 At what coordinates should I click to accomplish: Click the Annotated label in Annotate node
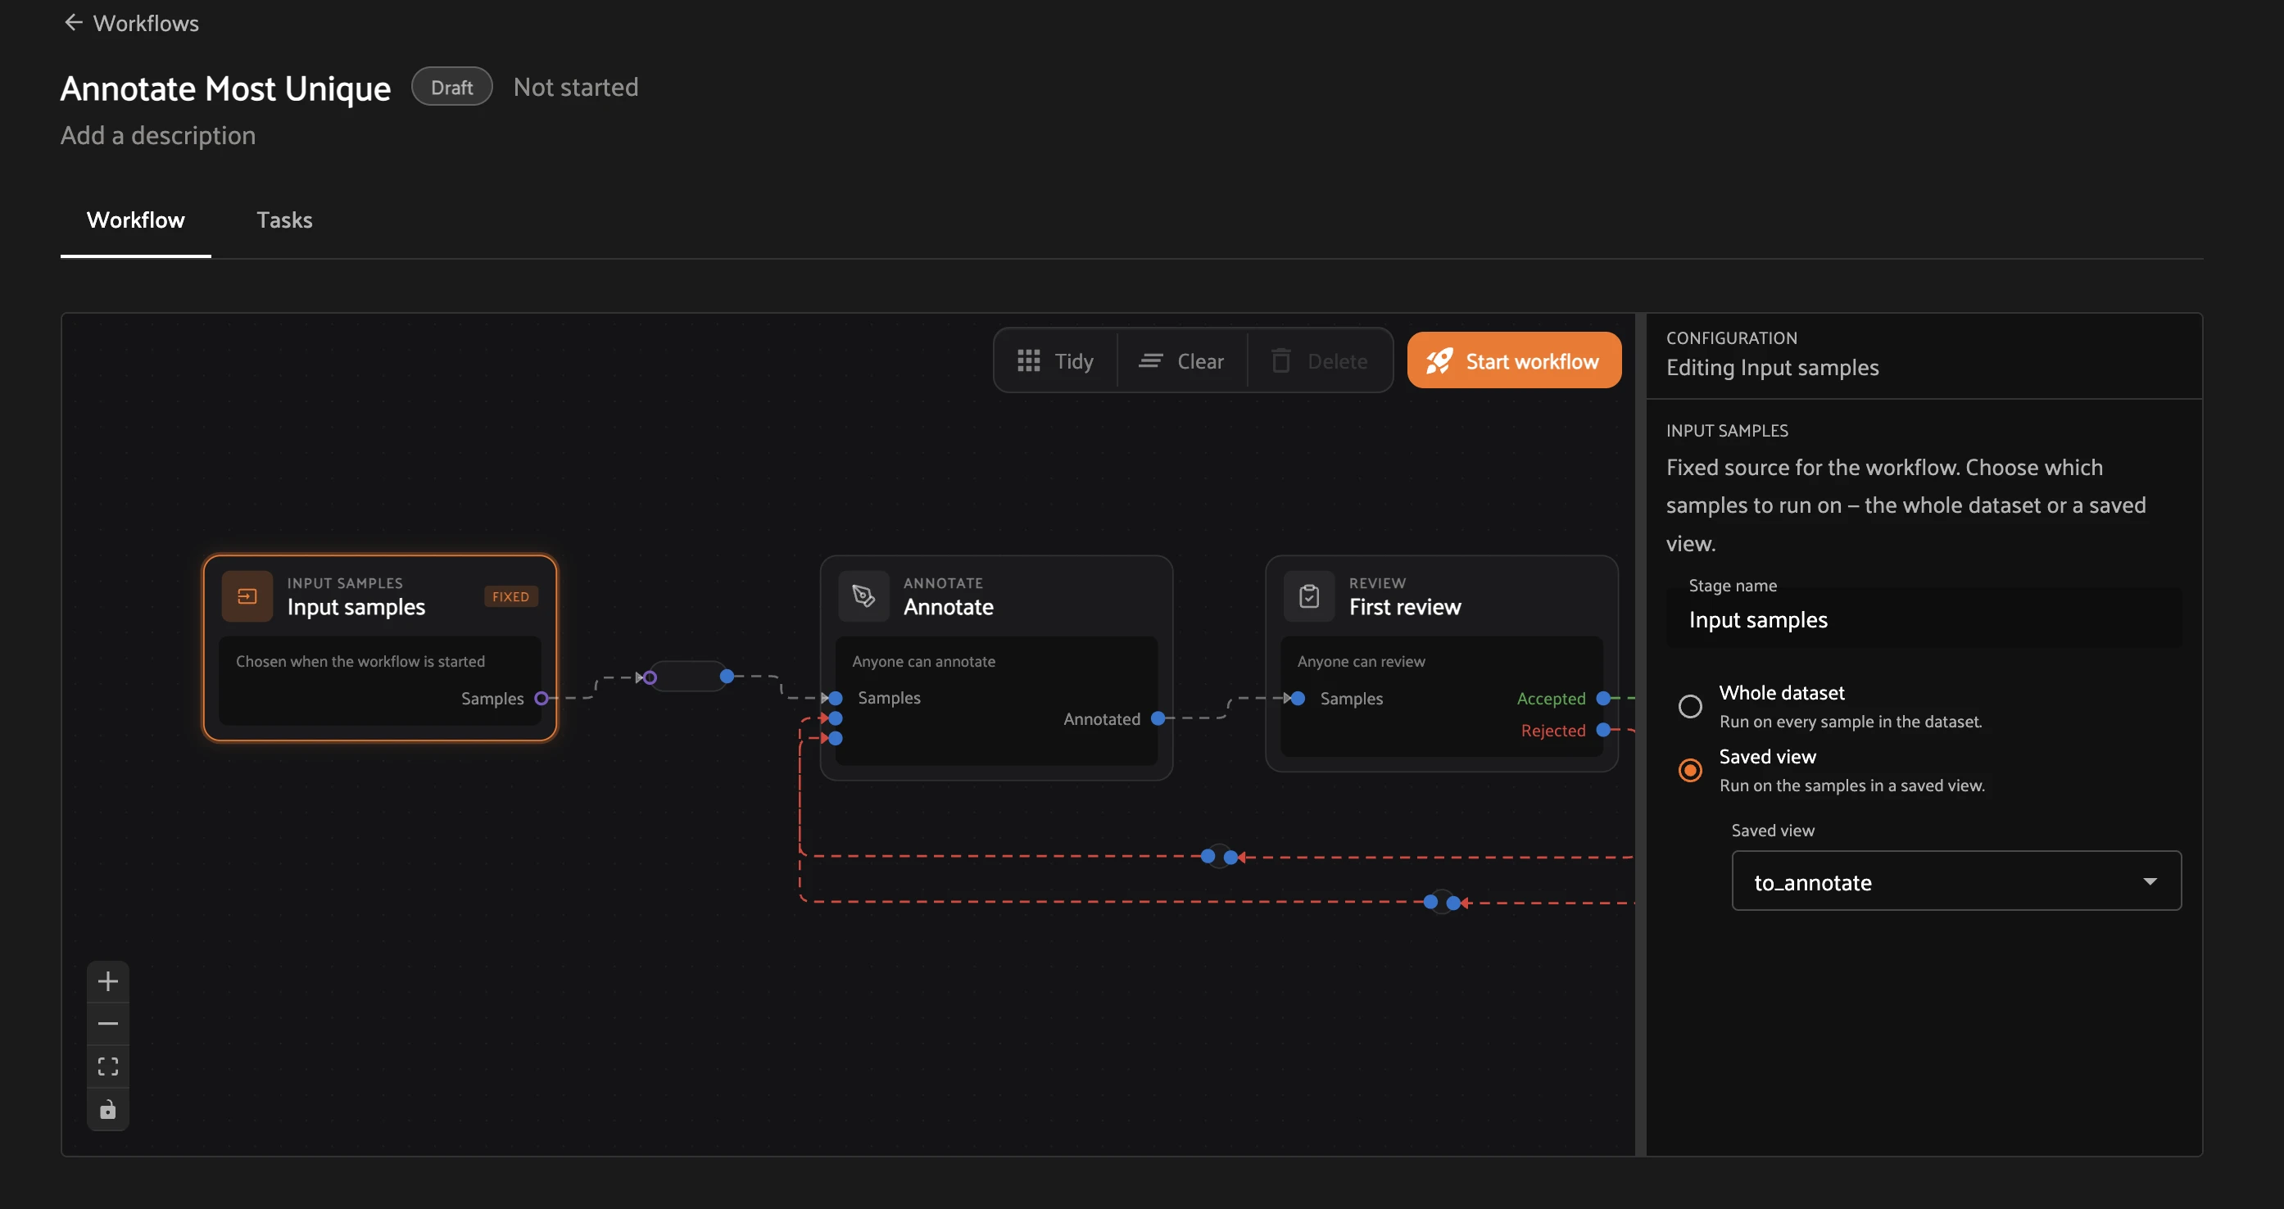tap(1101, 719)
